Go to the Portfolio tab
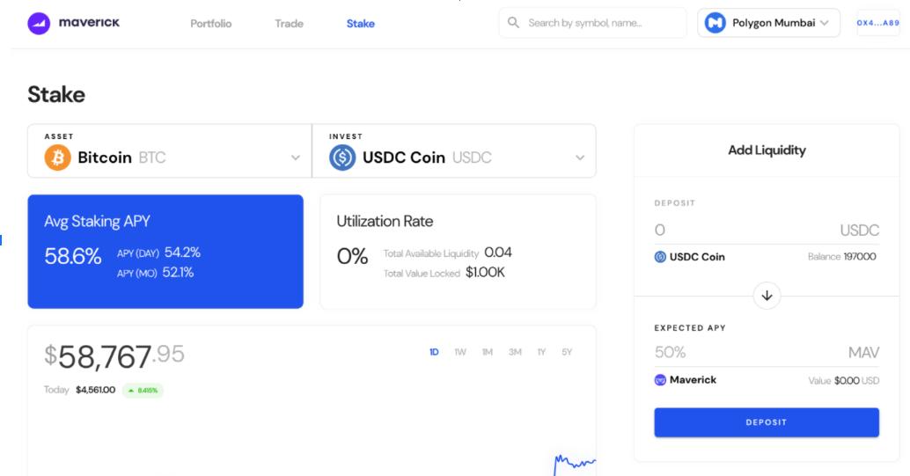910x476 pixels. (x=210, y=24)
